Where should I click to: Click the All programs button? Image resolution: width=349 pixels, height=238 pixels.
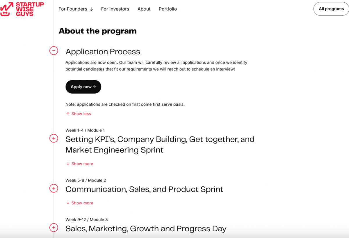[x=331, y=9]
